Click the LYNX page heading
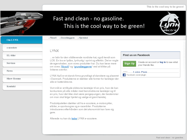This screenshot has width=187, height=140. (x=54, y=51)
